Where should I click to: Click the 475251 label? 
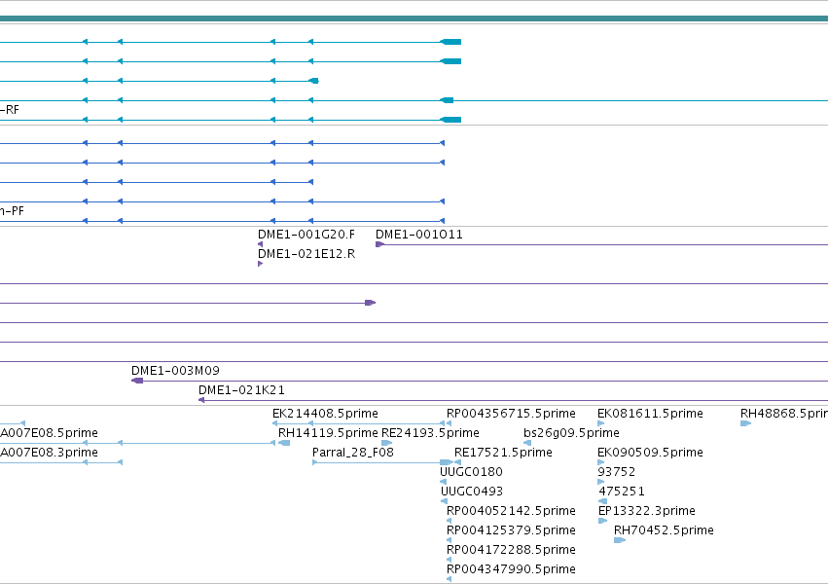pos(622,492)
